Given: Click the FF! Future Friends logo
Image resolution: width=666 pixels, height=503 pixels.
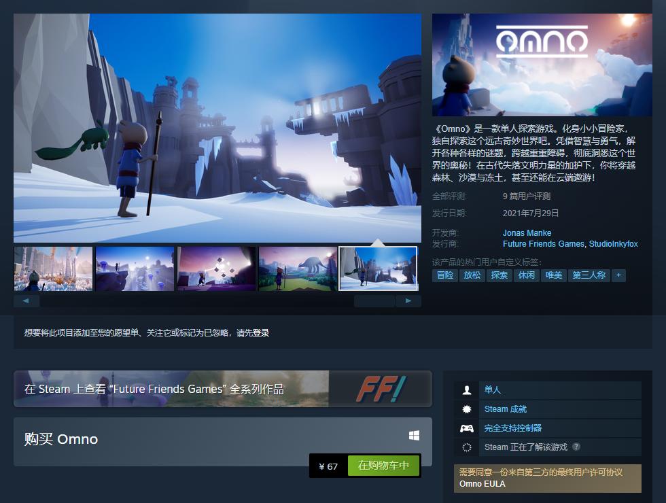Looking at the screenshot, I should (381, 389).
